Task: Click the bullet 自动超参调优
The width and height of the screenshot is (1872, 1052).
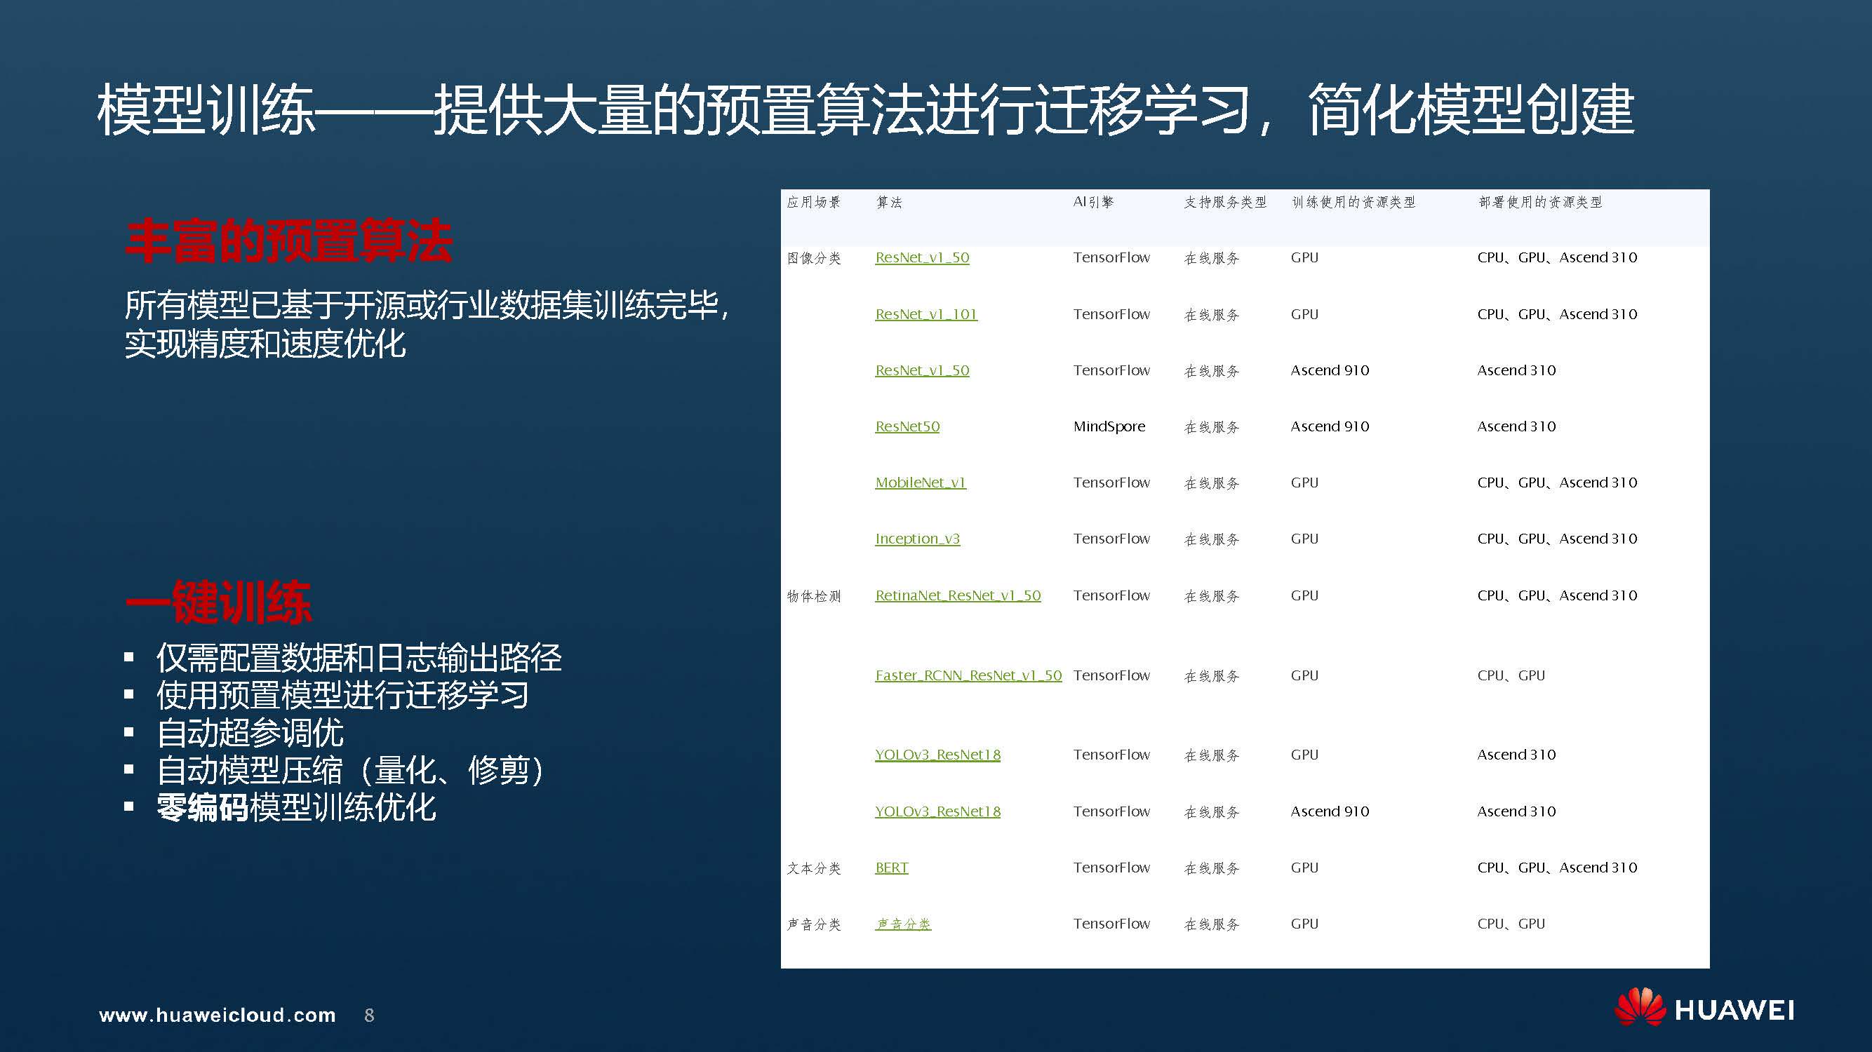Action: (x=249, y=732)
